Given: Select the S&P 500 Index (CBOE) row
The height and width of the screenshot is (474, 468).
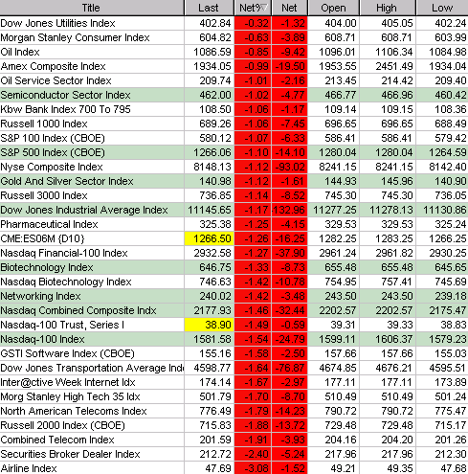Looking at the screenshot, I should [x=234, y=152].
